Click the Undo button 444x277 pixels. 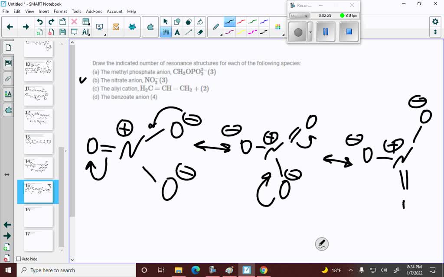click(x=40, y=21)
